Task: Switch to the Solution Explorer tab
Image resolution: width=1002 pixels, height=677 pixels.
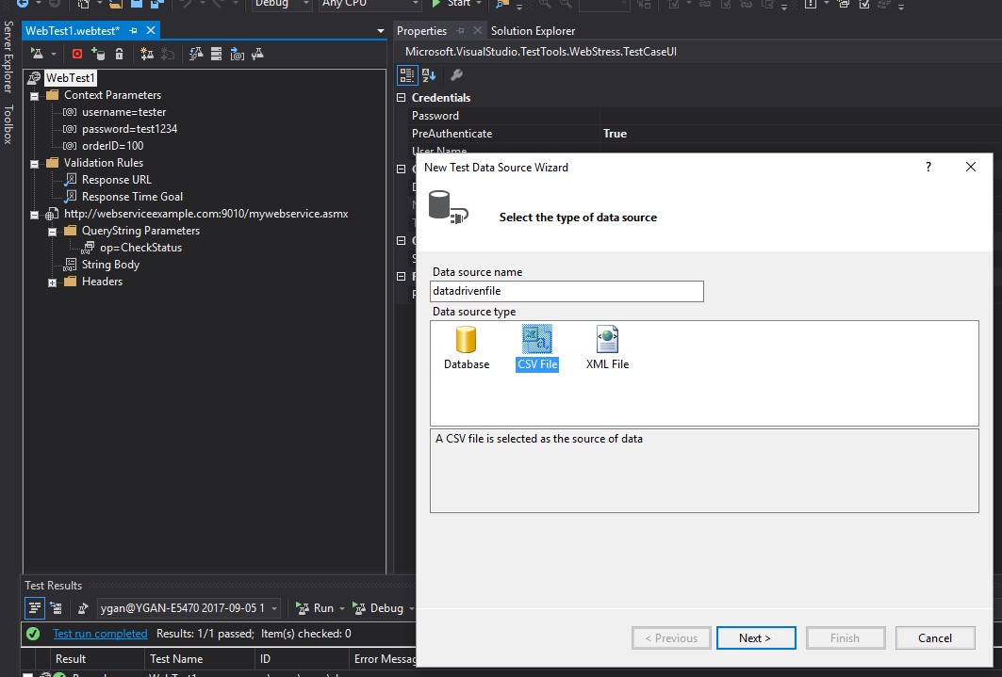Action: point(533,30)
